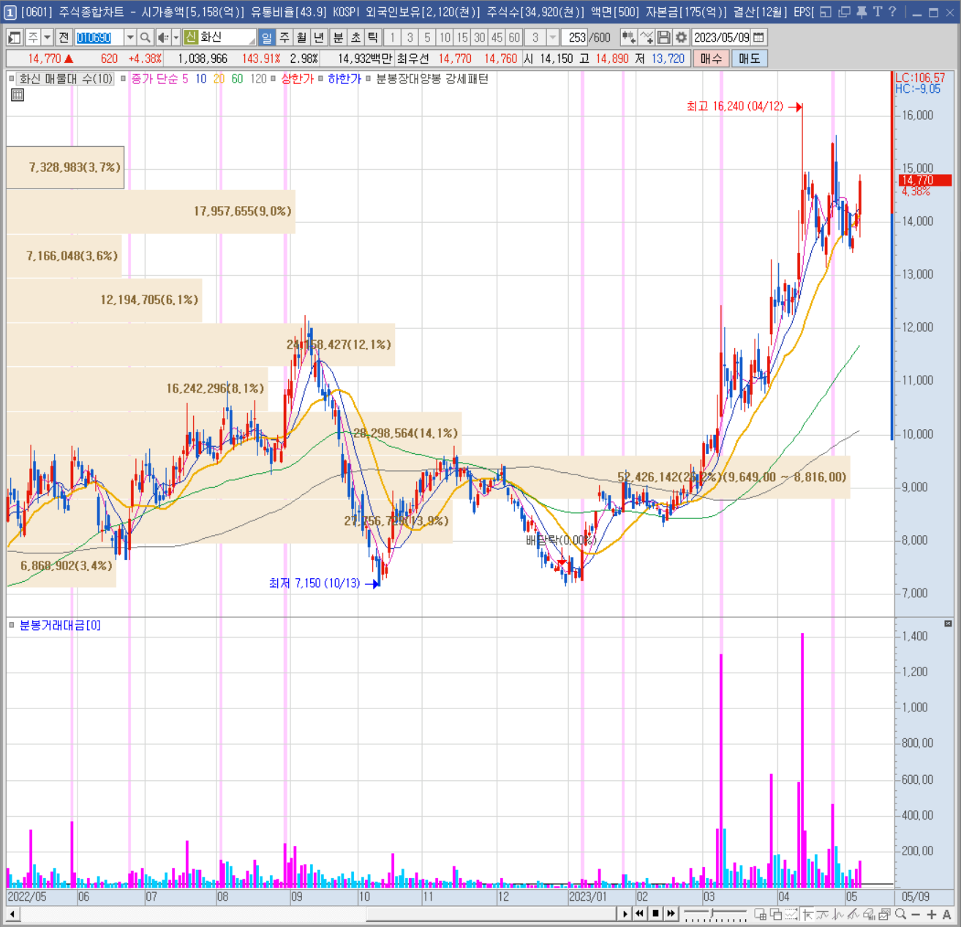Image resolution: width=961 pixels, height=927 pixels.
Task: Click the stock code input field 010690
Action: pos(99,37)
